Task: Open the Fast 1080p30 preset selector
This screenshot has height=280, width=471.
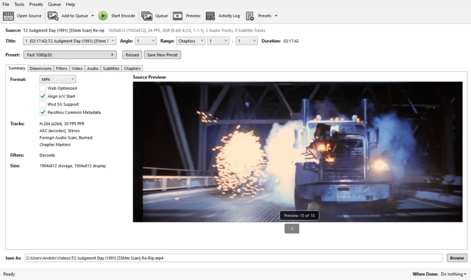Action: pos(70,55)
